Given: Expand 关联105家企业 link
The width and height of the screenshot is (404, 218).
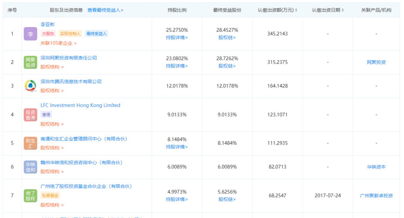Looking at the screenshot, I should [58, 43].
